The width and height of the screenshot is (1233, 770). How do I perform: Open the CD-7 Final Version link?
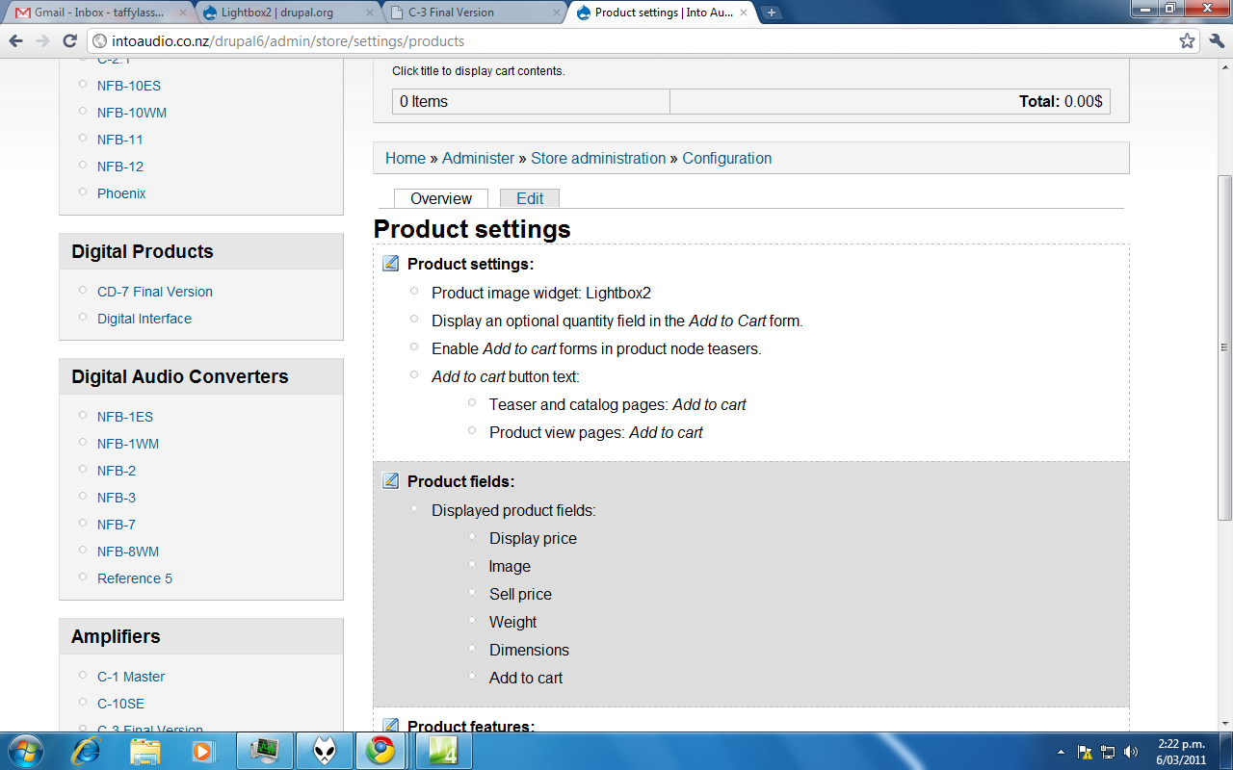(x=155, y=292)
